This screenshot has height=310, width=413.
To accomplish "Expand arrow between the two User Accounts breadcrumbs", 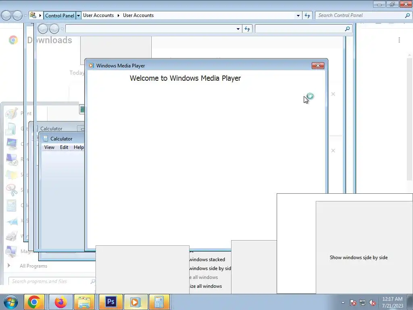I will pos(118,16).
